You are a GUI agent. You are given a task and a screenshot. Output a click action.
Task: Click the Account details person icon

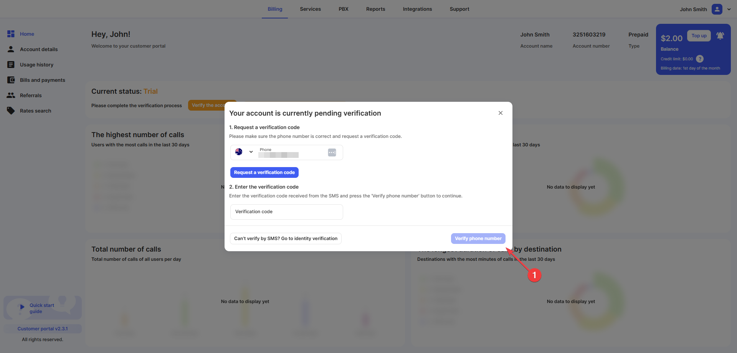coord(11,49)
